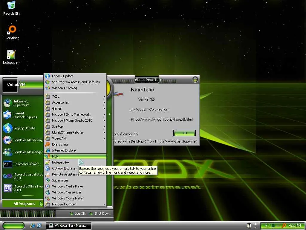The height and width of the screenshot is (230, 306).
Task: Click the Windows Media Player pinned icon
Action: pos(7,140)
